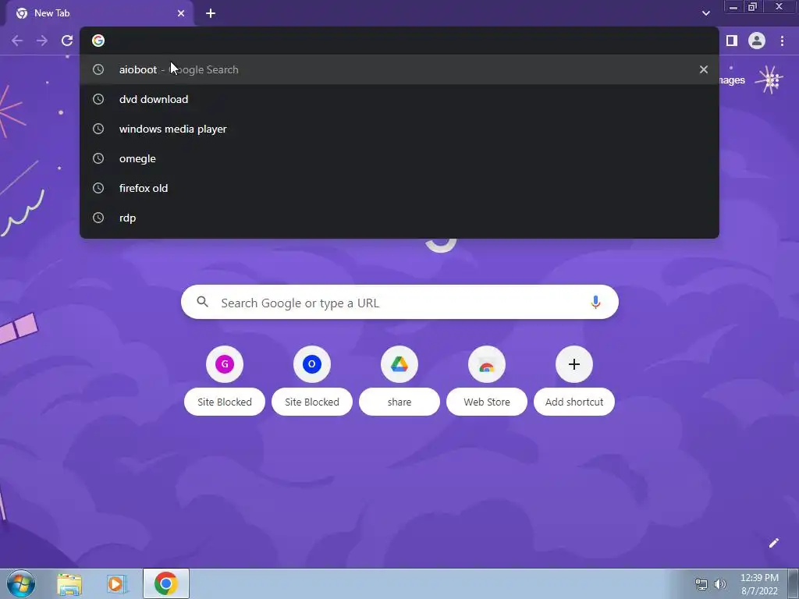The image size is (799, 599).
Task: Go back with the back arrow
Action: coord(17,41)
